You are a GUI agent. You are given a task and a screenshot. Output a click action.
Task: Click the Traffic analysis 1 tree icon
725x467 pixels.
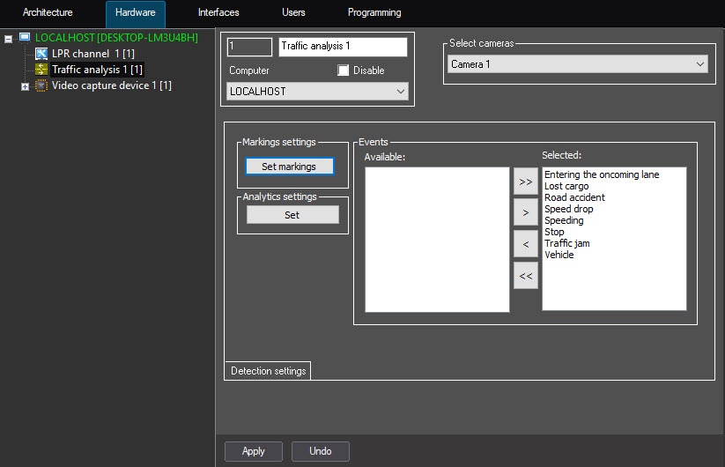click(x=41, y=69)
